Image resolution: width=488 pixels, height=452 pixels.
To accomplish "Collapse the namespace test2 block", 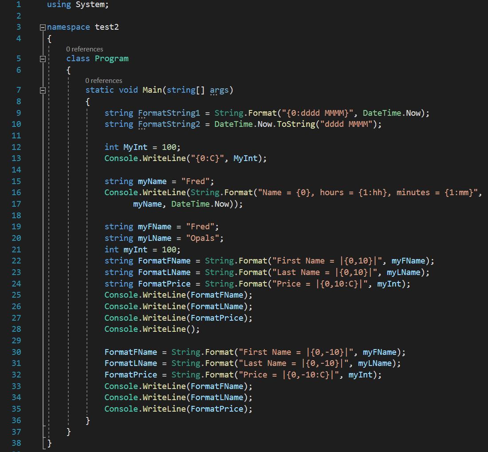I will click(x=43, y=27).
